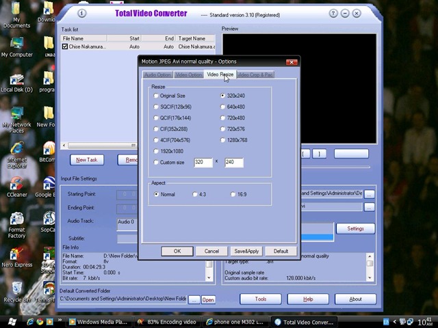Viewport: 438px width, 328px height.
Task: Click OK in the Options dialog
Action: coord(177,251)
